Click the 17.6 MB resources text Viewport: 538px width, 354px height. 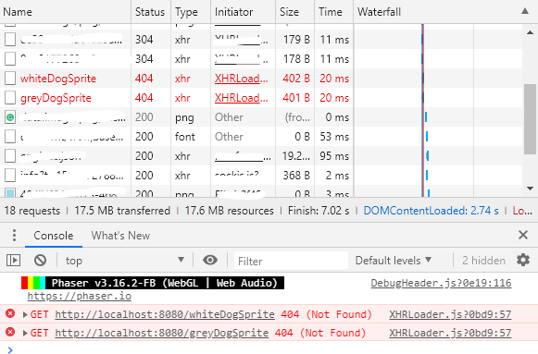click(230, 211)
